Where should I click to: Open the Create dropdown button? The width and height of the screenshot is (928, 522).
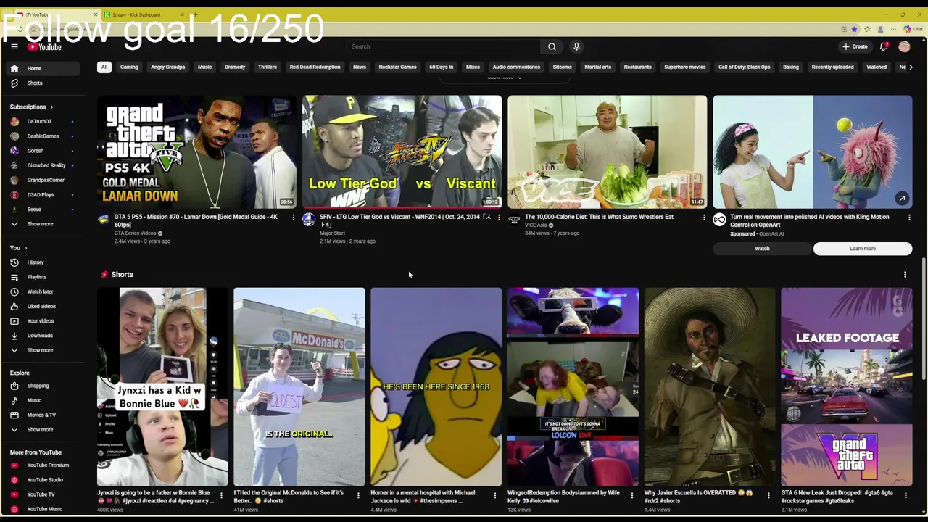pyautogui.click(x=855, y=46)
